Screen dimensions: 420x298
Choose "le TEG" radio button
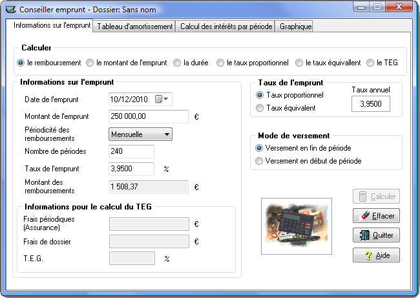[370, 63]
